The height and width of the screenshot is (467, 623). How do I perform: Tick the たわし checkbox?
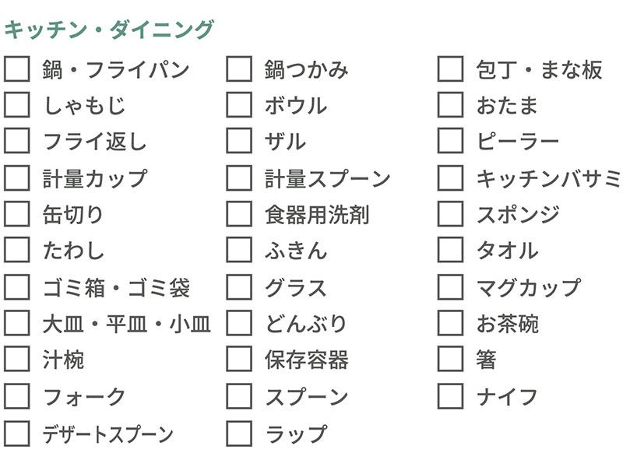(17, 250)
